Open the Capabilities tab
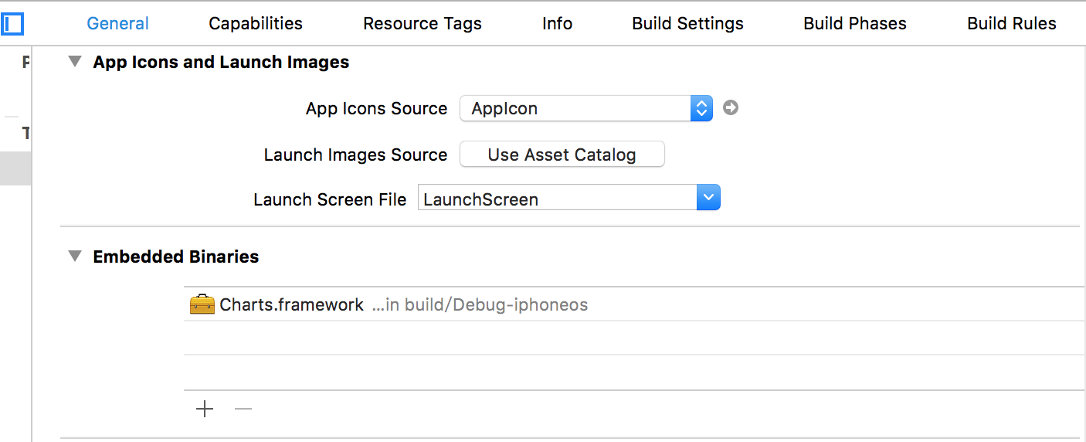 tap(256, 24)
